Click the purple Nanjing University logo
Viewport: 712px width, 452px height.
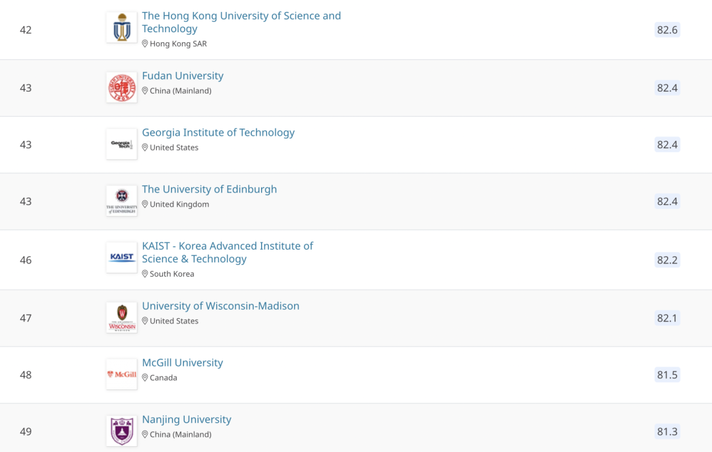tap(121, 431)
